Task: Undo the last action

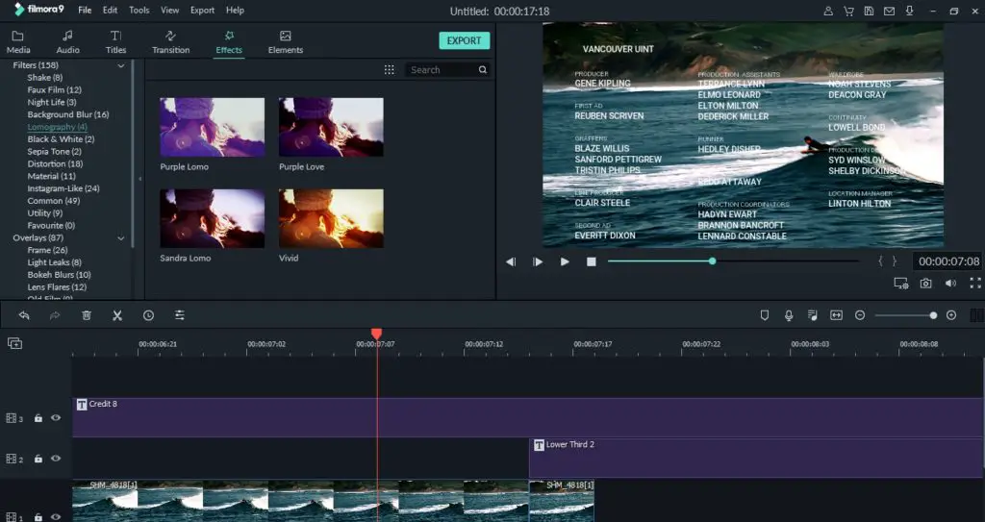Action: point(24,315)
